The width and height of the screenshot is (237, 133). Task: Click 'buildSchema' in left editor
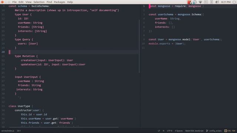tap(40, 6)
